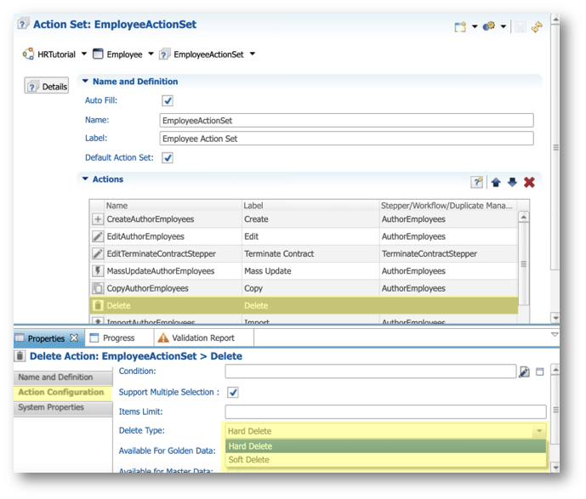Close the Properties view with X icon
This screenshot has height=499, width=586.
(x=74, y=337)
